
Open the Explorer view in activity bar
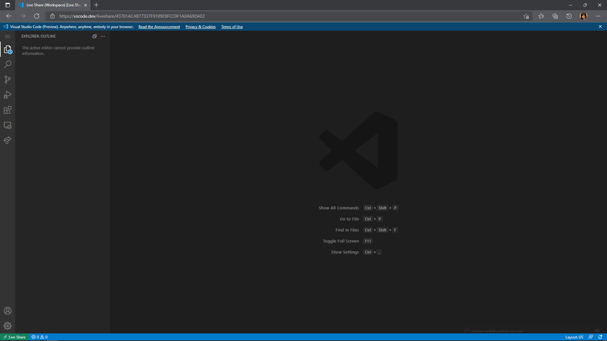coord(8,50)
